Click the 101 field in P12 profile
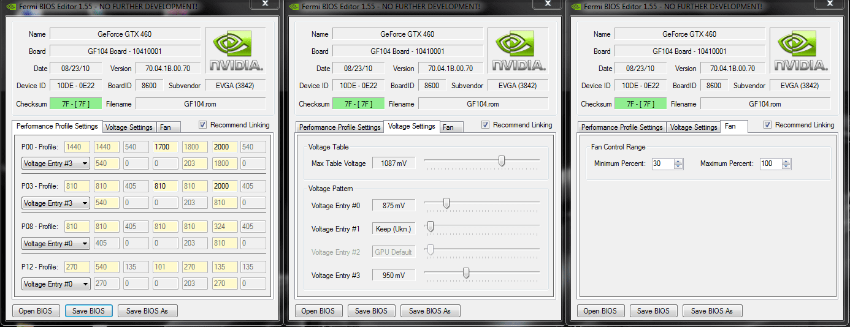850x327 pixels. 165,267
